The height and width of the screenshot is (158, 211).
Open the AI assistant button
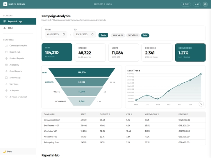tap(197, 4)
